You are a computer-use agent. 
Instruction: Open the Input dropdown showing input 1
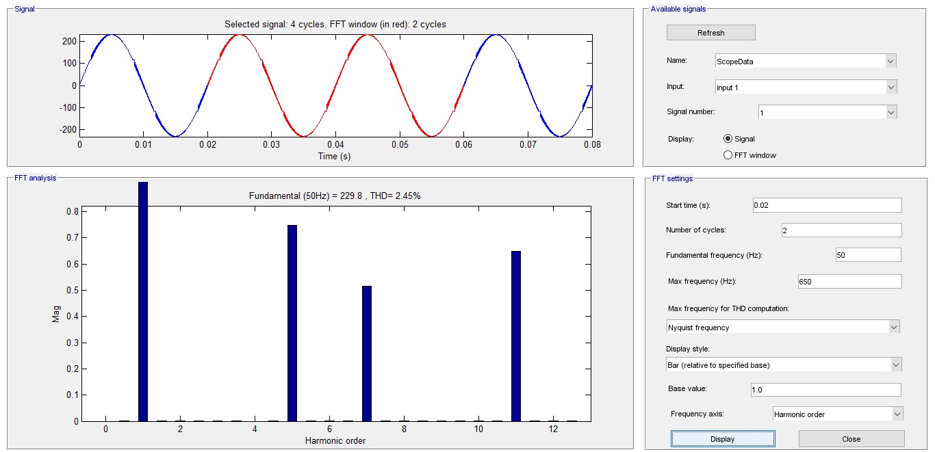(805, 87)
